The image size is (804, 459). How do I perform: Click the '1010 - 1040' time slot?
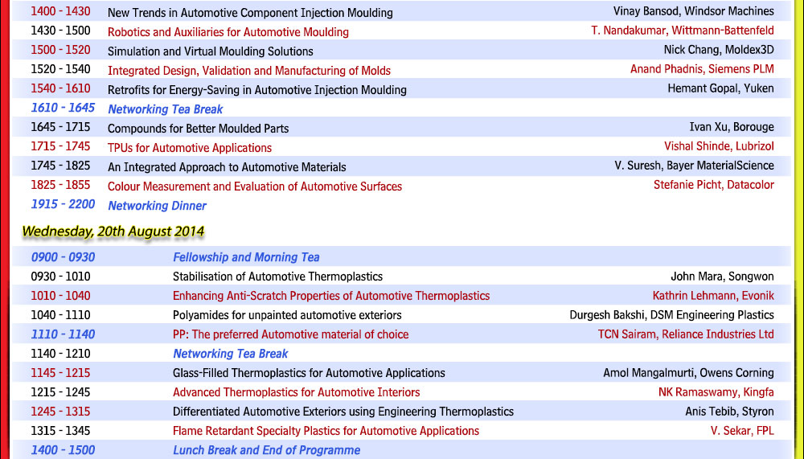[60, 296]
